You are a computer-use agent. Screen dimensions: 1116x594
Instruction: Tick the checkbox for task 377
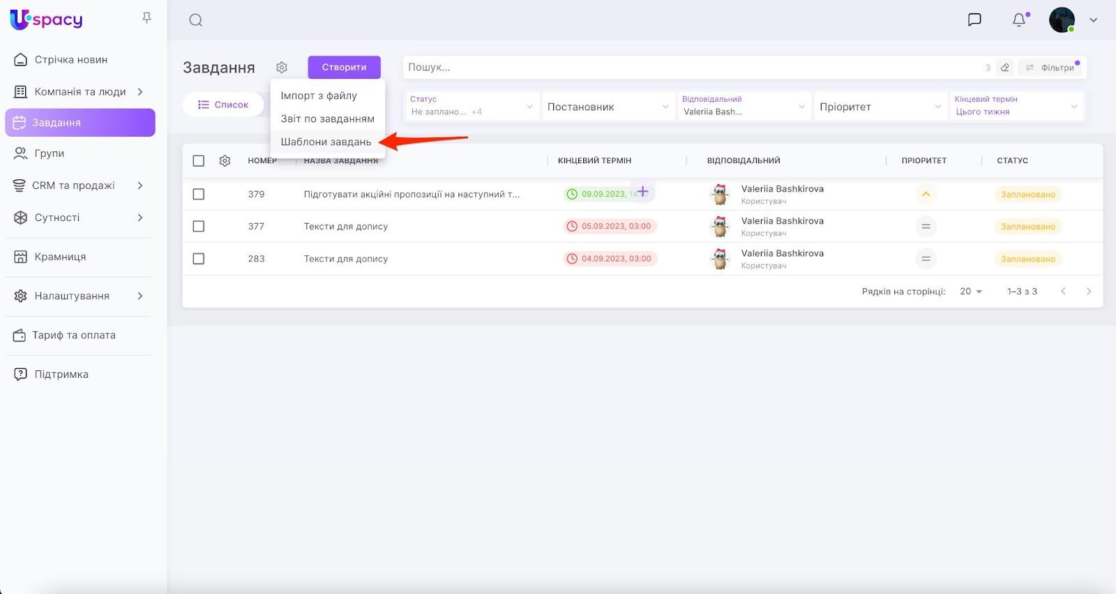pos(199,227)
